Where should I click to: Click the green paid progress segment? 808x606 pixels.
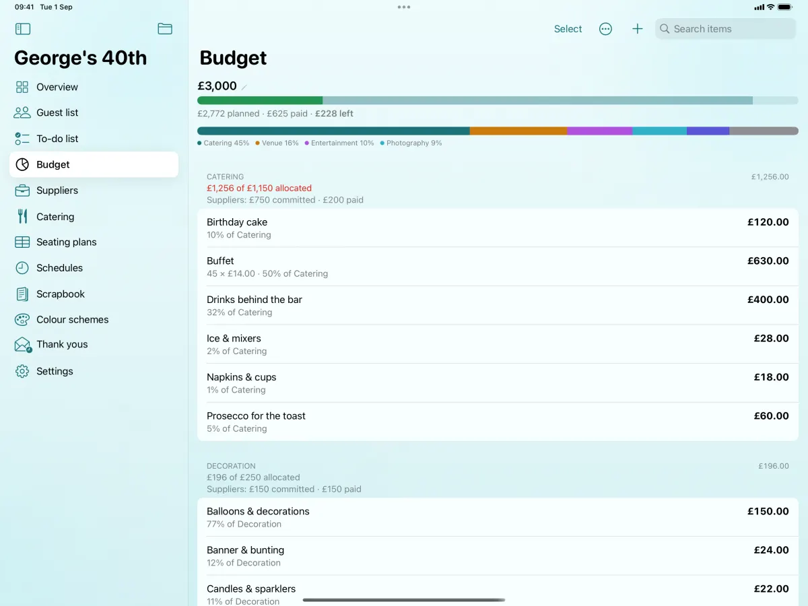click(260, 100)
